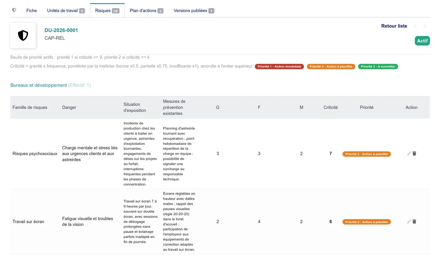Click the Priorité 1 - Action immédiate legend badge
This screenshot has width=436, height=257.
(x=279, y=67)
